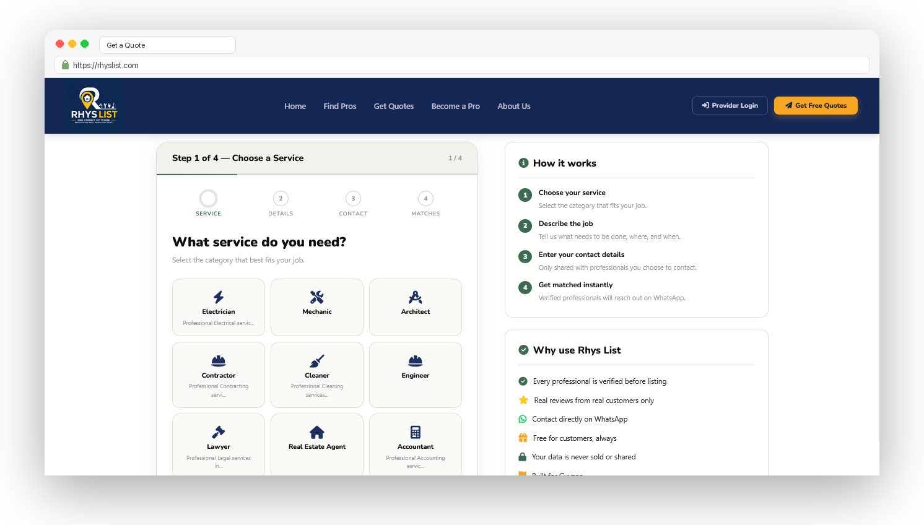Image resolution: width=924 pixels, height=525 pixels.
Task: Jump to step 4 Matches circle
Action: 425,199
